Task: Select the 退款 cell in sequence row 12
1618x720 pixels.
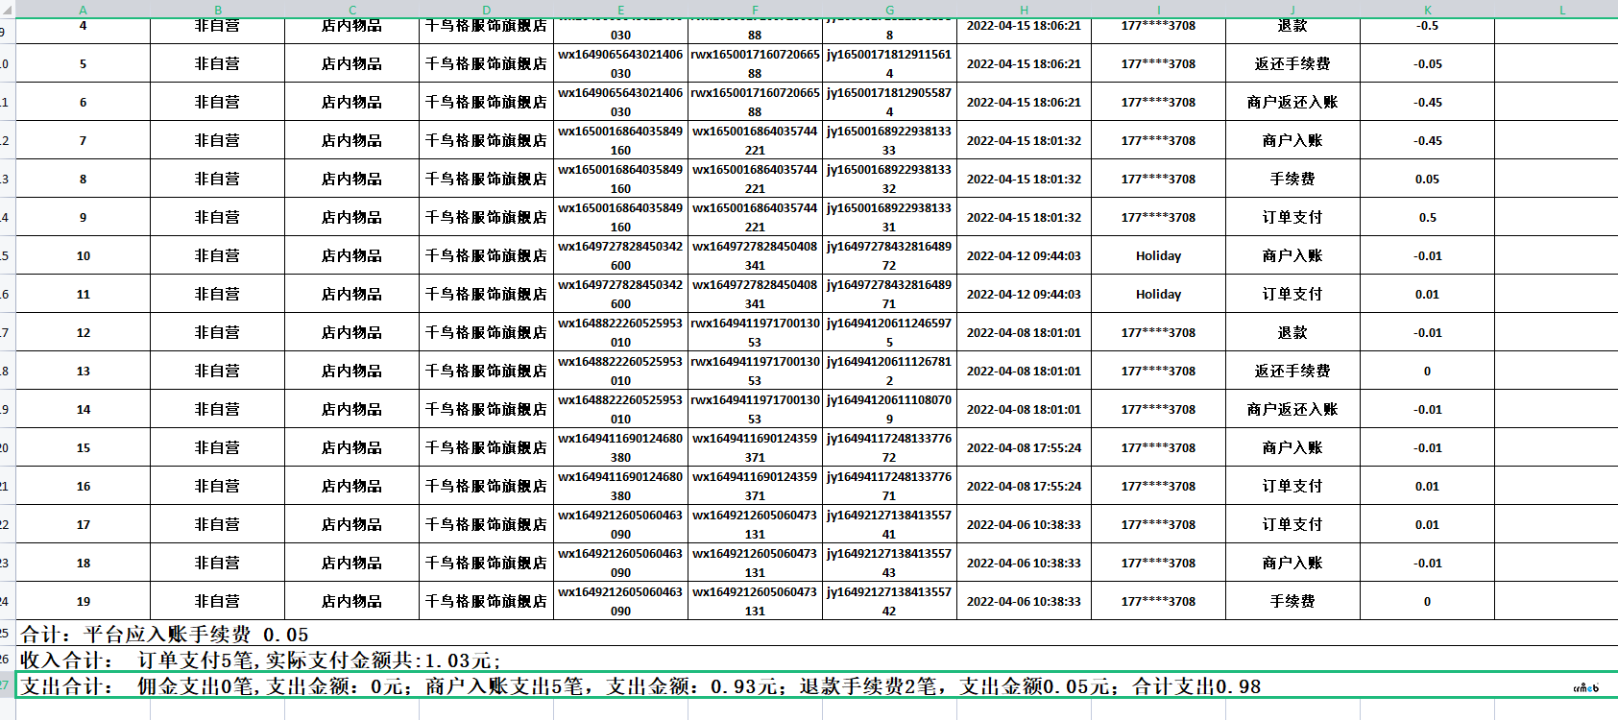Action: coord(1292,333)
